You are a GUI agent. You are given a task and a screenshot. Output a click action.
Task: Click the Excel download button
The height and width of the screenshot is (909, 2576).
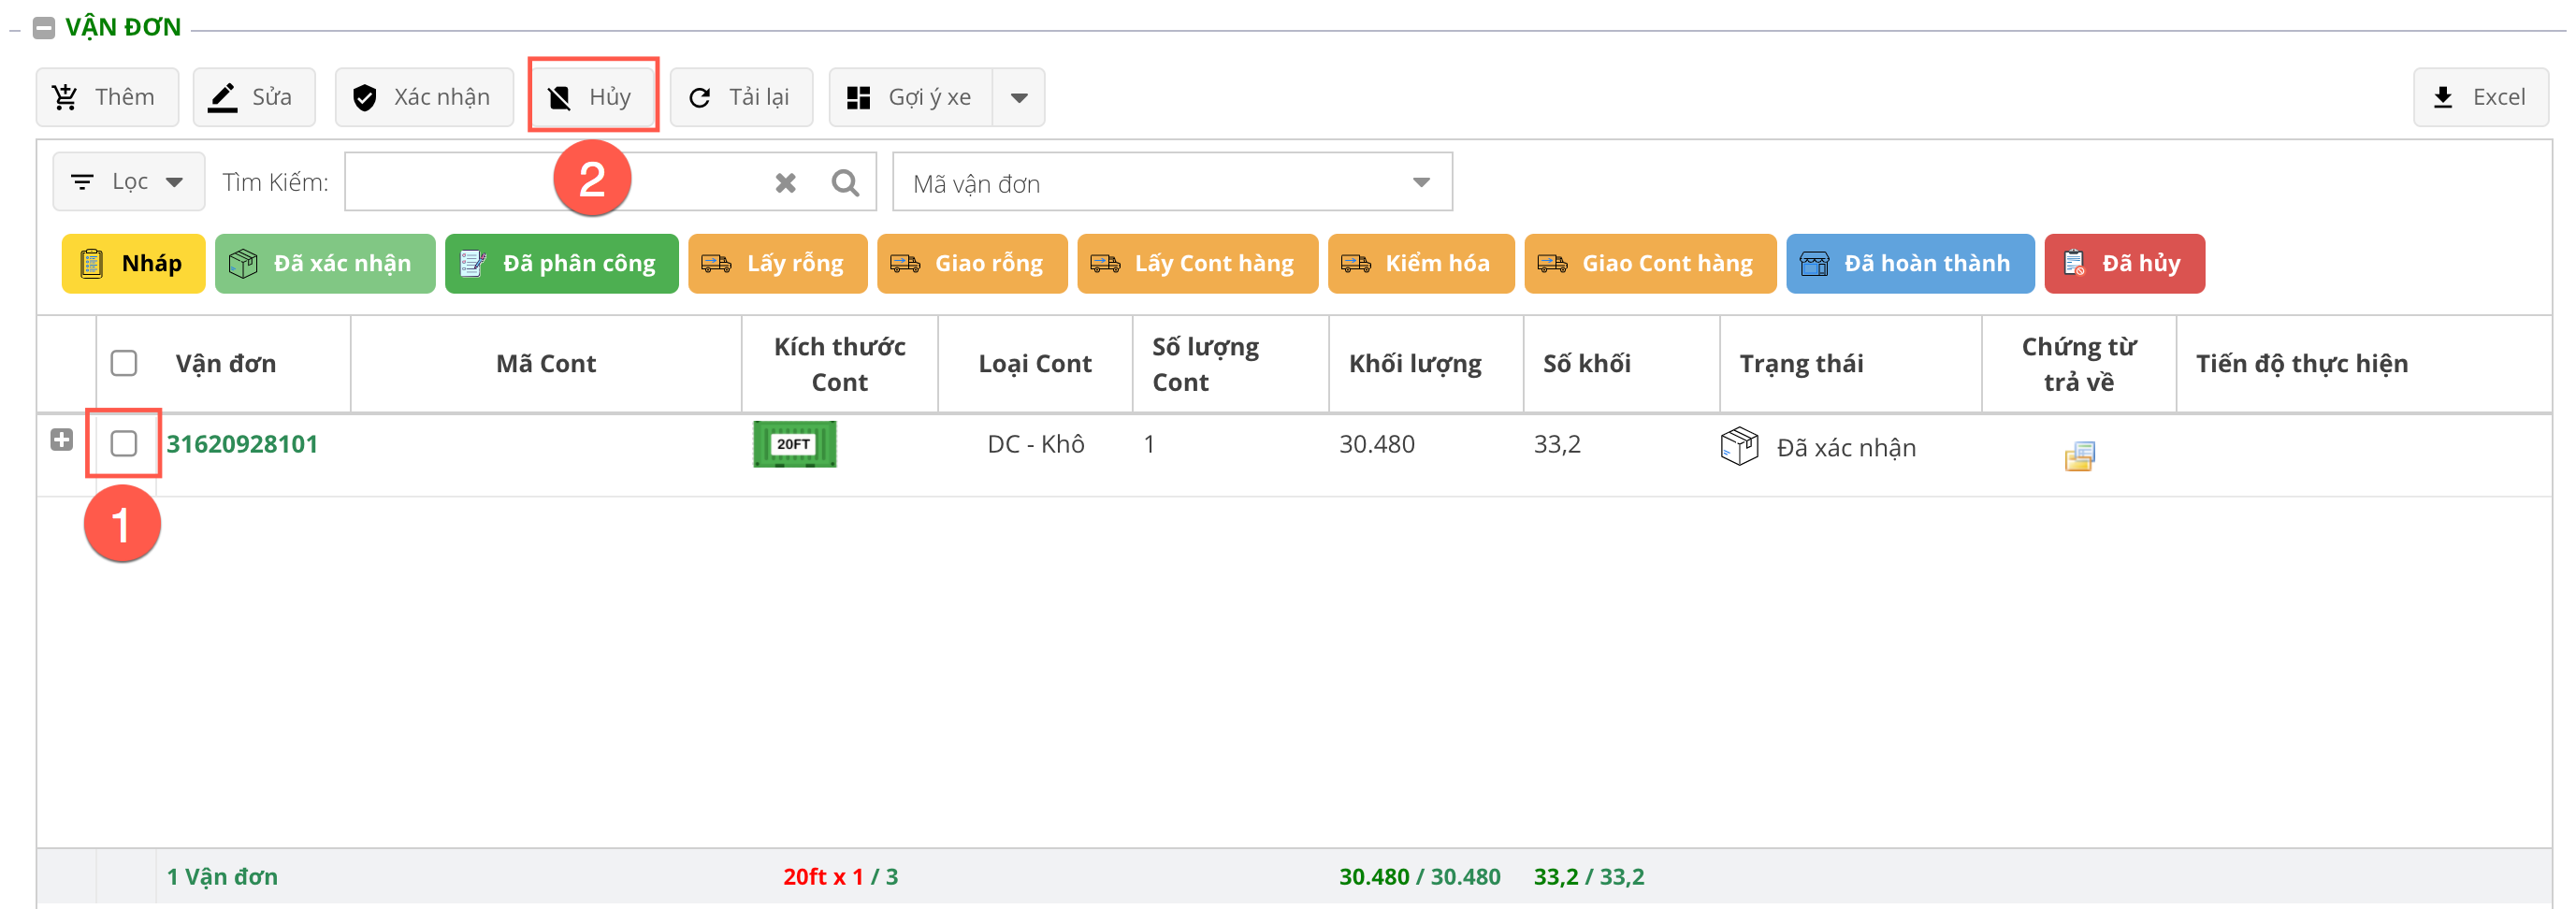(x=2480, y=97)
